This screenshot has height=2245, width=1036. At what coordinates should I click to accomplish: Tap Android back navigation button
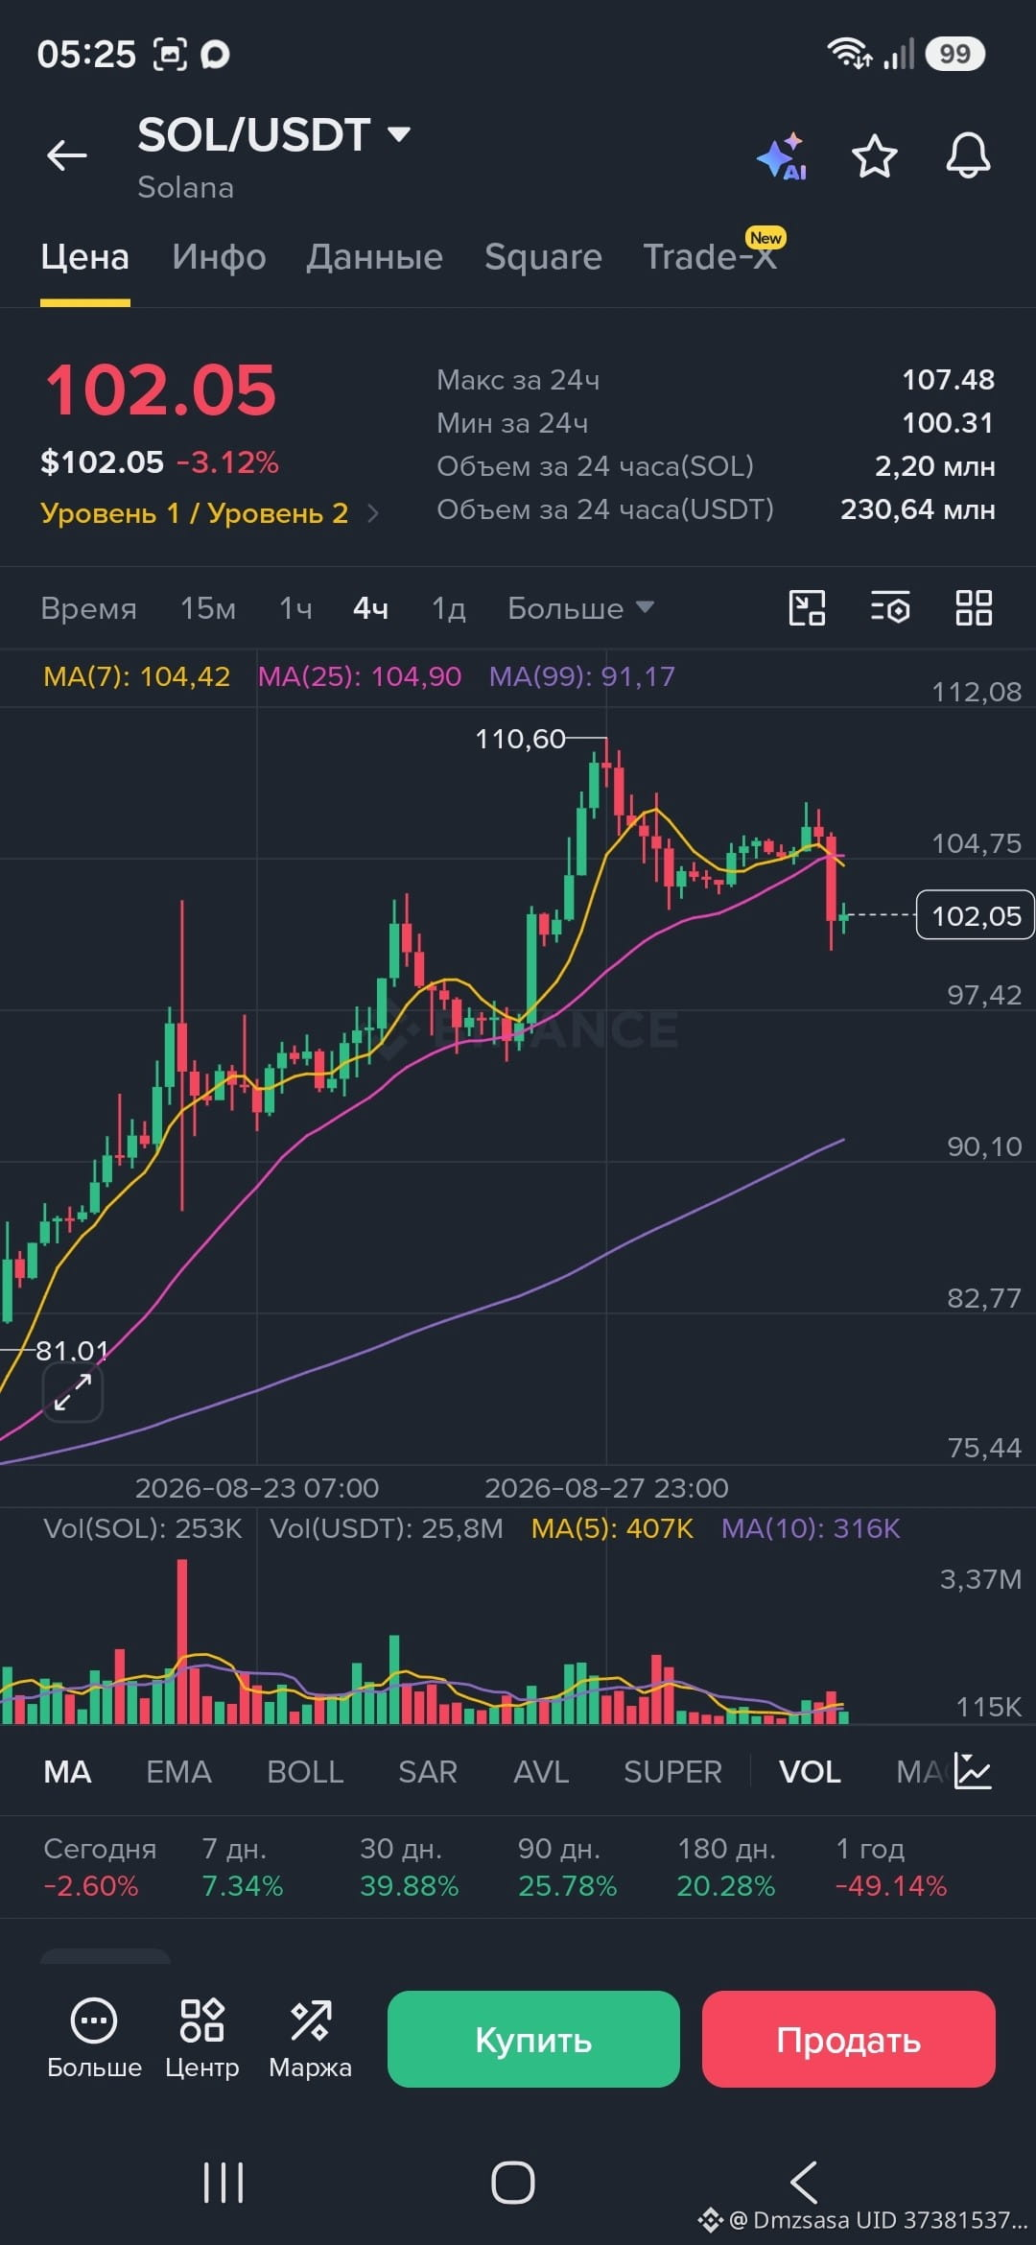[803, 2183]
